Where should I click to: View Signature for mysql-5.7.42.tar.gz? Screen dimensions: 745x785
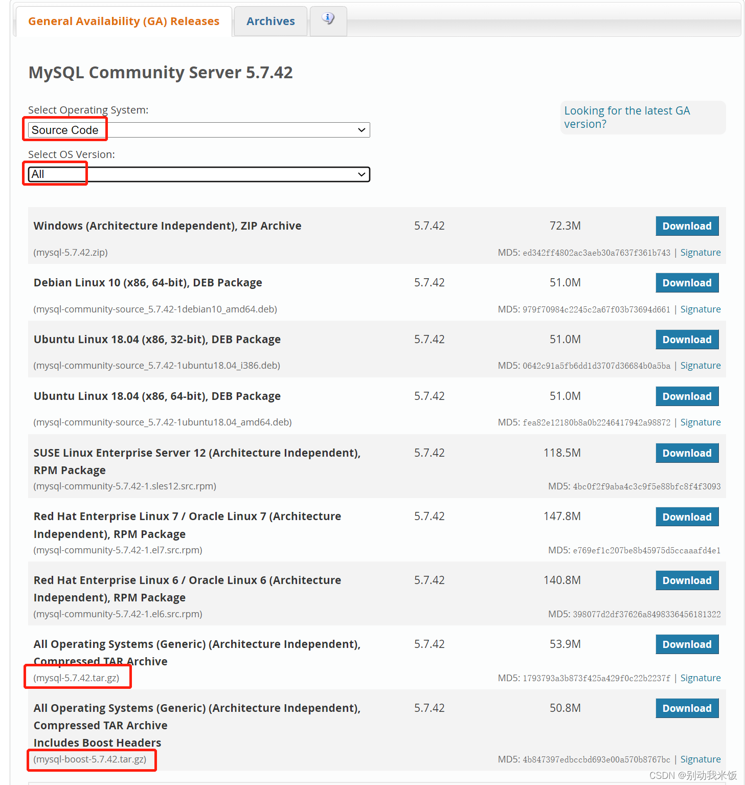700,678
